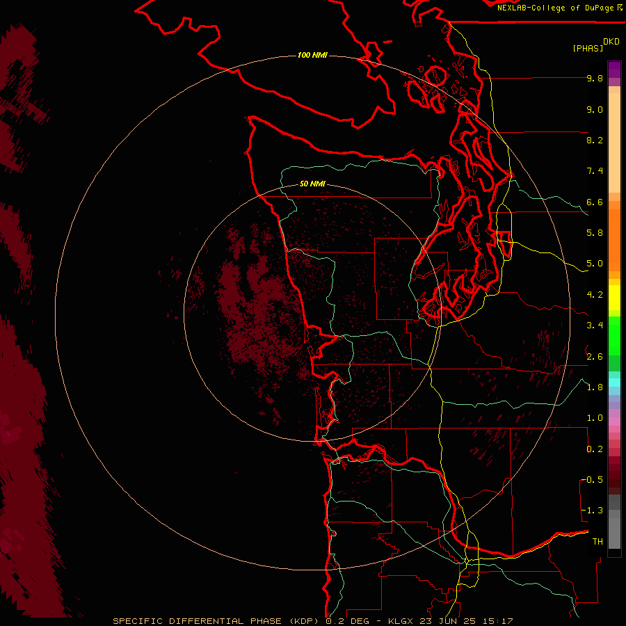Click the 5.0 scale value
This screenshot has width=626, height=626.
[595, 264]
